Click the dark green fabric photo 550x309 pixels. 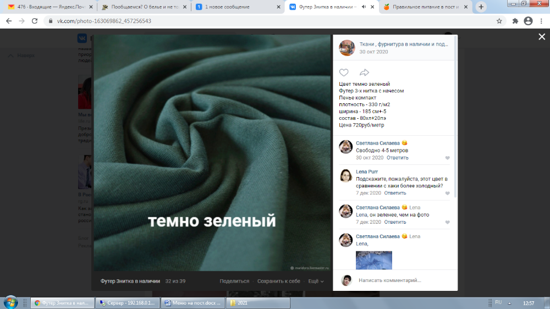[212, 153]
